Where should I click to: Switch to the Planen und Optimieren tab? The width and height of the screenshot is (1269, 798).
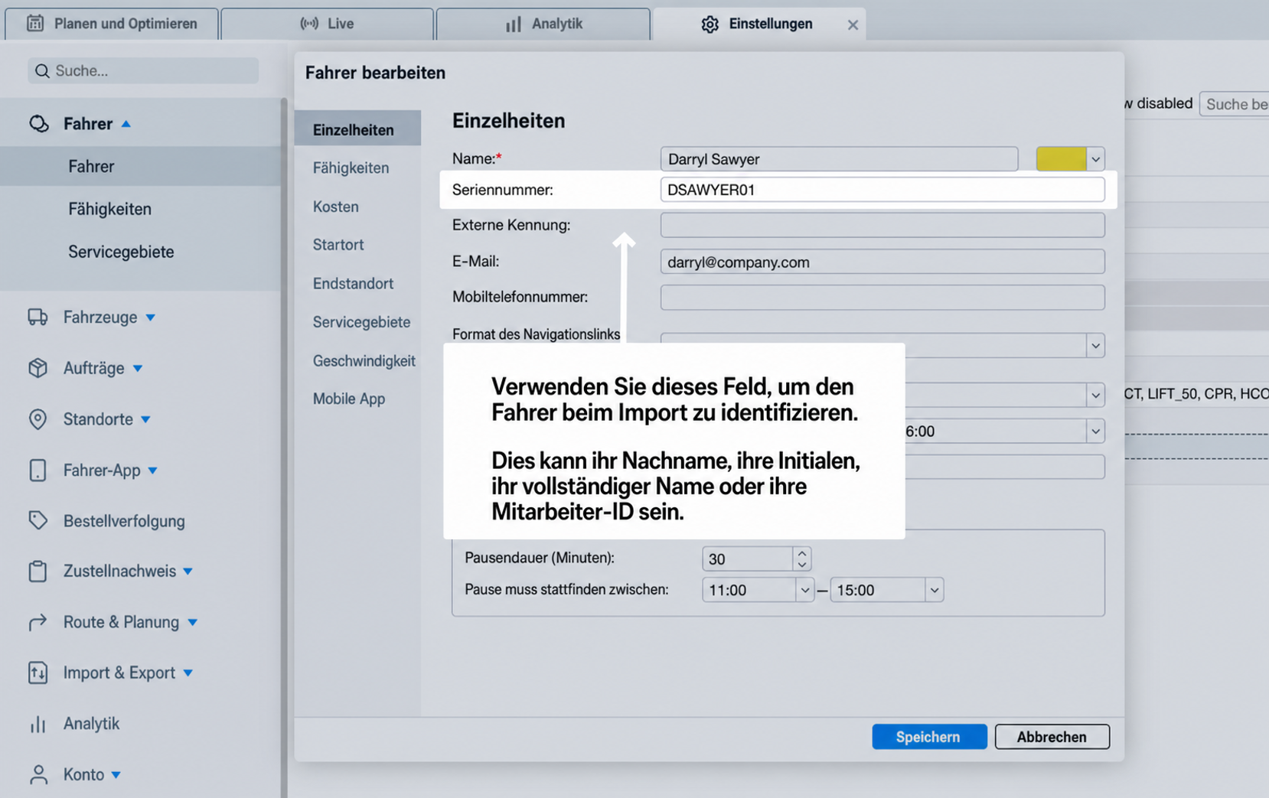coord(112,24)
